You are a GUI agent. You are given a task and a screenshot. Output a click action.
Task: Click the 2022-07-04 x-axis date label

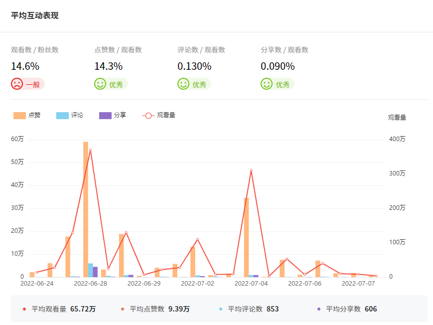[x=251, y=284]
